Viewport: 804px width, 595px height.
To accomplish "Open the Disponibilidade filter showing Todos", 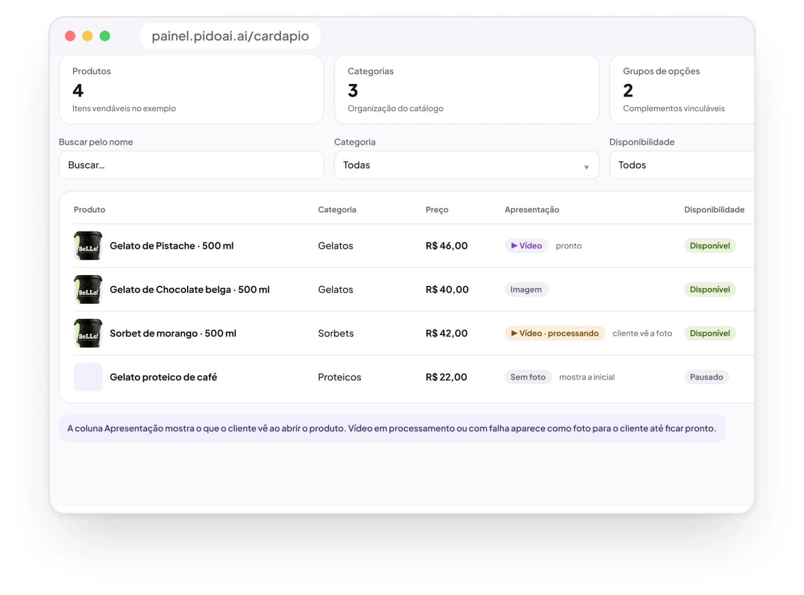I will 682,165.
